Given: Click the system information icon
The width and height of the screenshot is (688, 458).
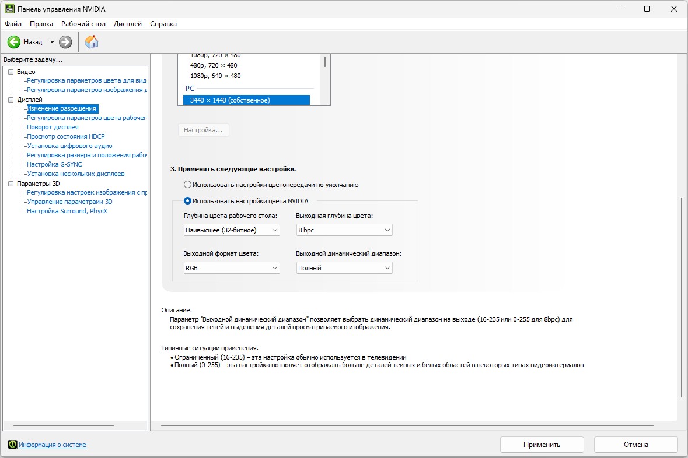Looking at the screenshot, I should [x=12, y=445].
